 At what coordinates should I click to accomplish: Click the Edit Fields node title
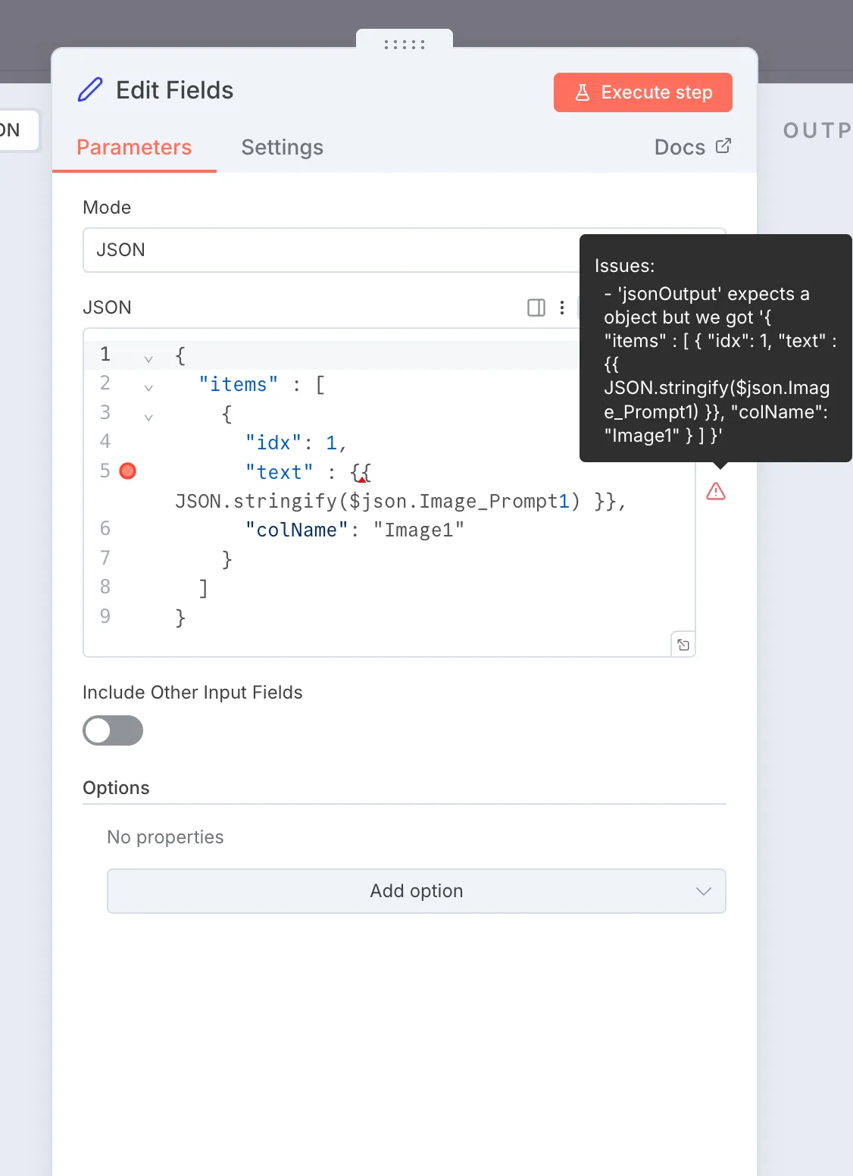click(175, 90)
